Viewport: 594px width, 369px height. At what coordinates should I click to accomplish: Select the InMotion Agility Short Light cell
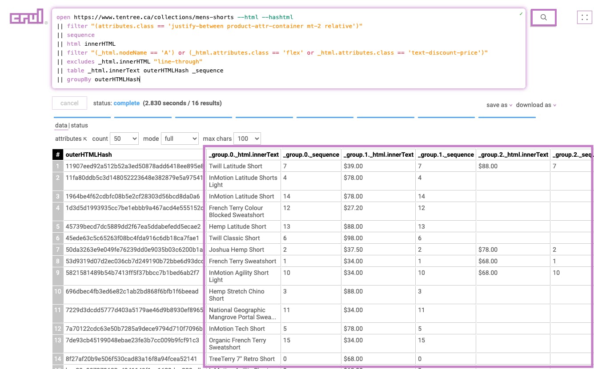click(x=244, y=276)
